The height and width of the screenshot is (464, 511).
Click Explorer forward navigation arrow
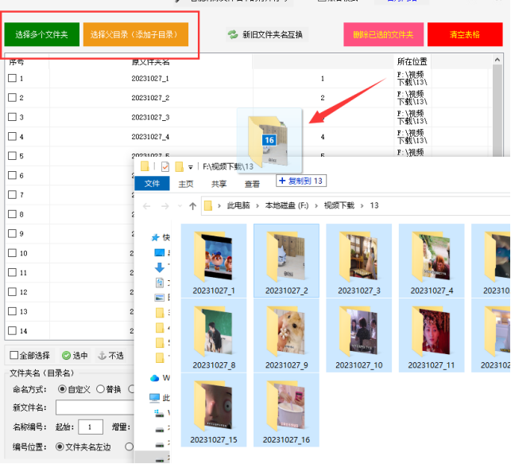click(165, 206)
